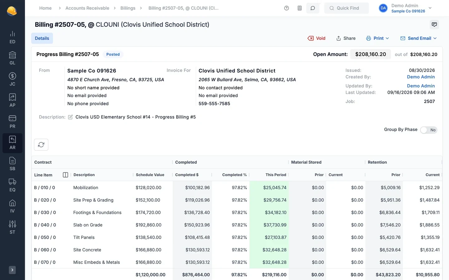The width and height of the screenshot is (449, 280).
Task: Expand the collapsed sidebar with the arrow
Action: (12, 270)
